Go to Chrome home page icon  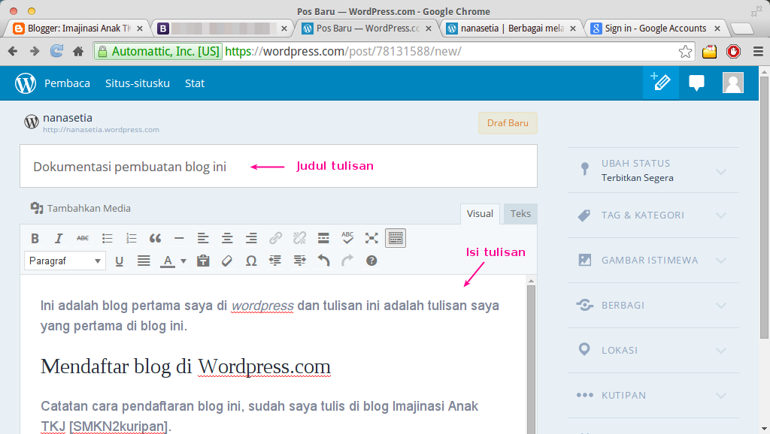click(78, 51)
